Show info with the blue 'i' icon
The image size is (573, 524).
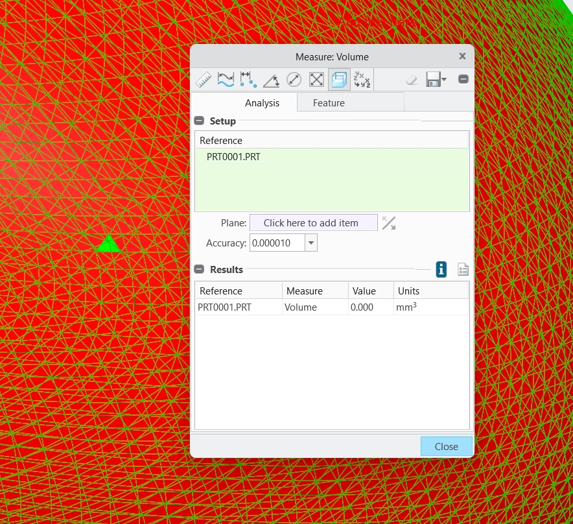pyautogui.click(x=441, y=270)
